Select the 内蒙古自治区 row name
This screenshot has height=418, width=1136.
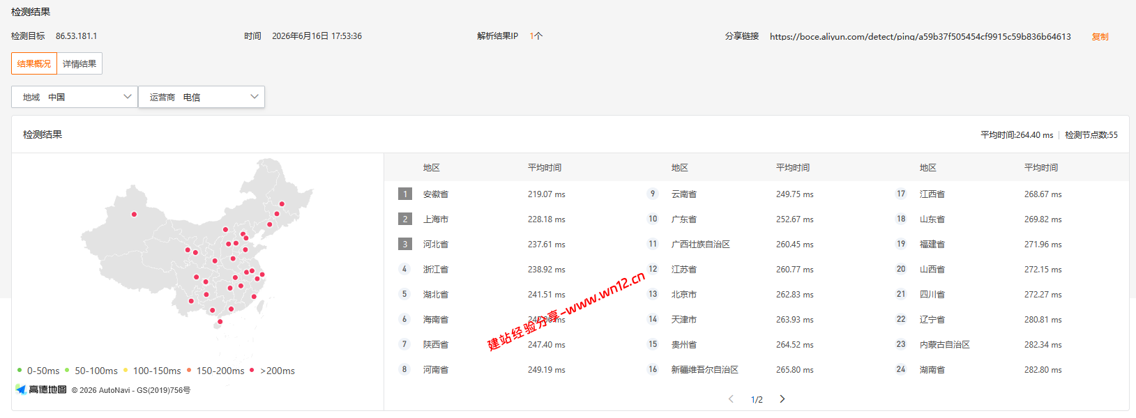pyautogui.click(x=945, y=345)
